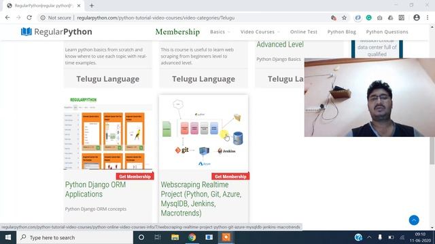This screenshot has width=435, height=244.
Task: Bookmark this page with the star icon
Action: (345, 18)
